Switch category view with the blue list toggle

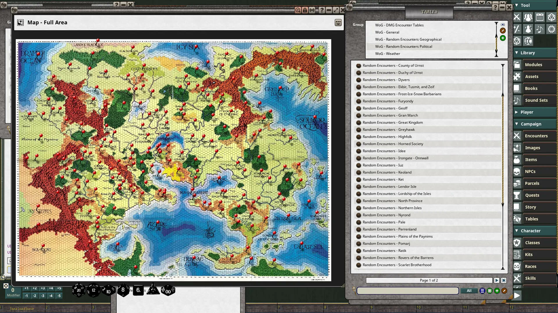[x=482, y=291]
